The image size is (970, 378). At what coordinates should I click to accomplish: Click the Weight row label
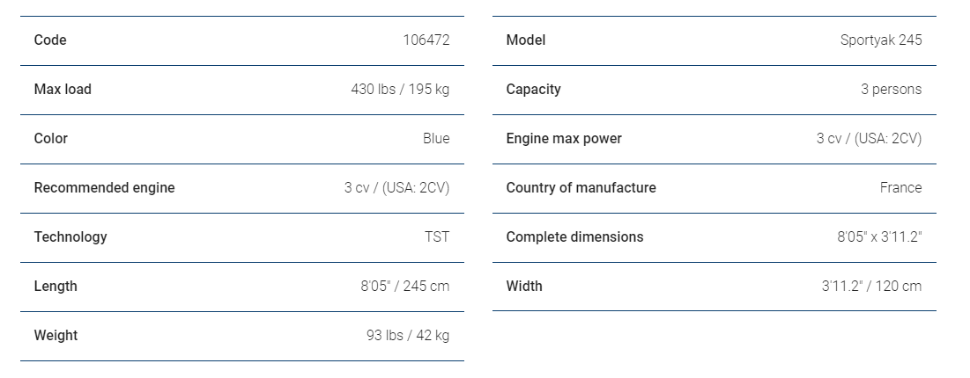[x=56, y=336]
